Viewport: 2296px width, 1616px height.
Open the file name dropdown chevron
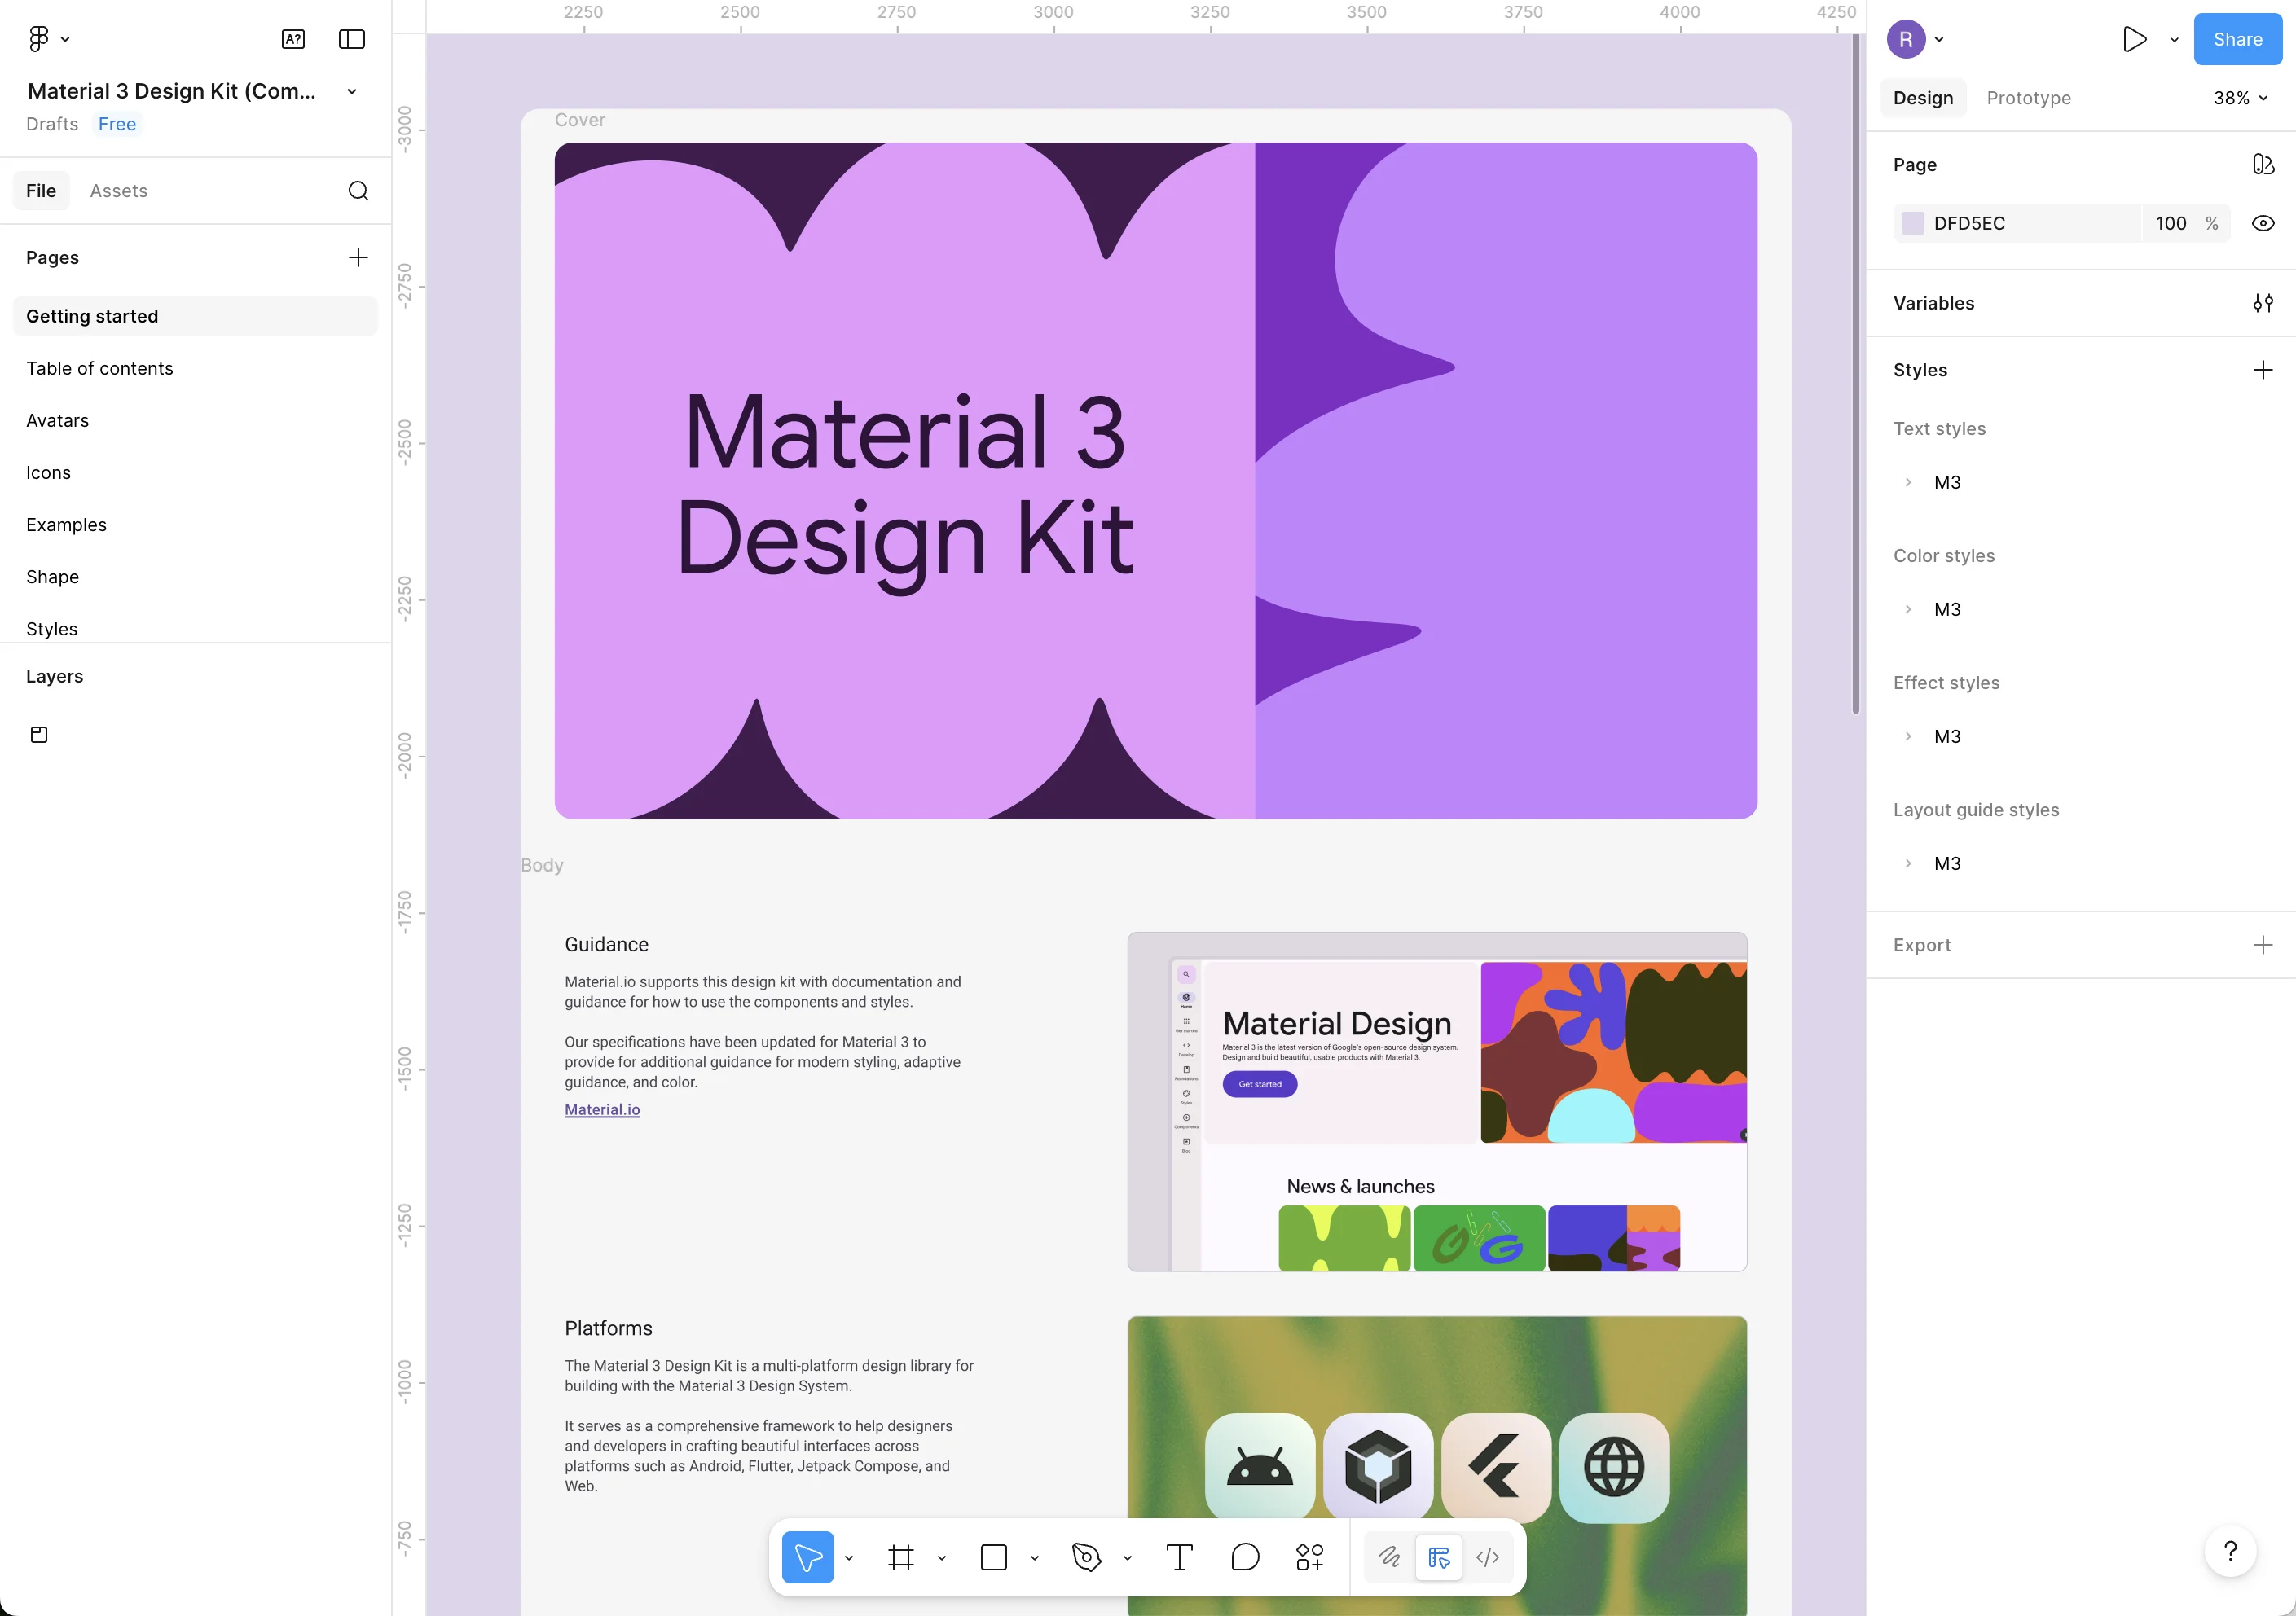[x=352, y=91]
